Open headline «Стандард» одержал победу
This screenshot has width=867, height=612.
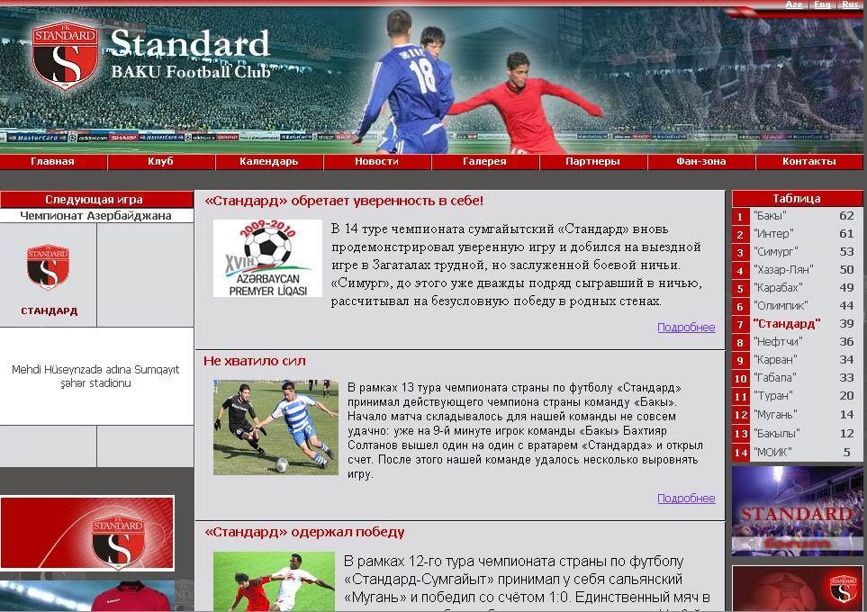(x=304, y=532)
